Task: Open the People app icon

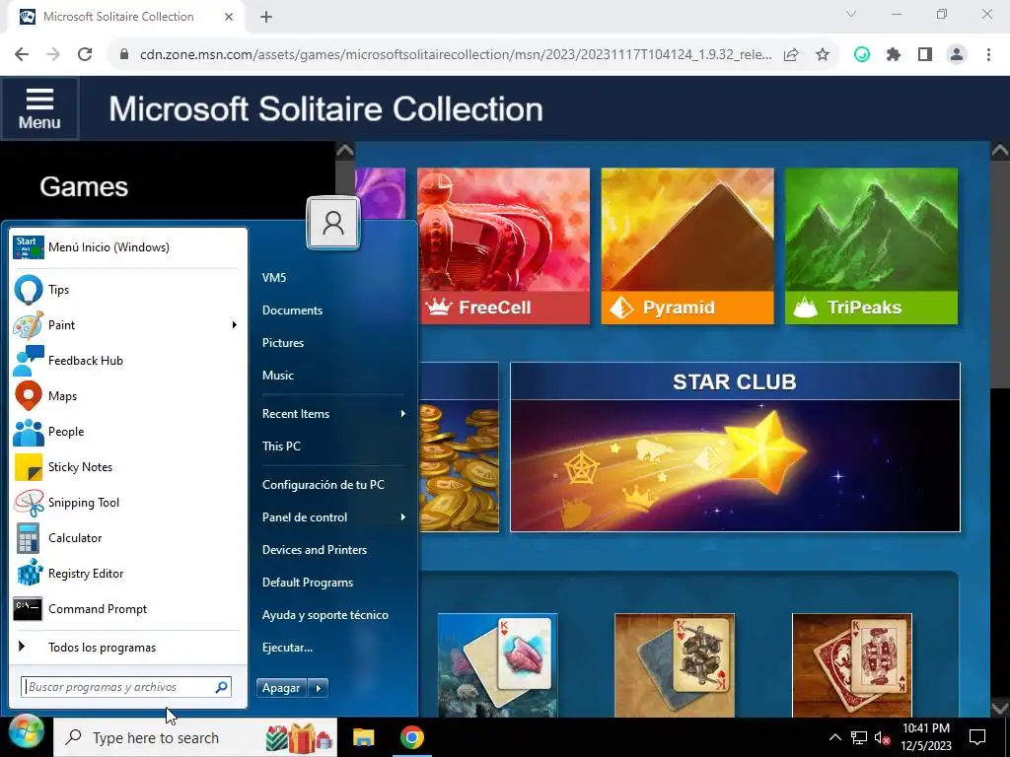Action: pos(29,432)
